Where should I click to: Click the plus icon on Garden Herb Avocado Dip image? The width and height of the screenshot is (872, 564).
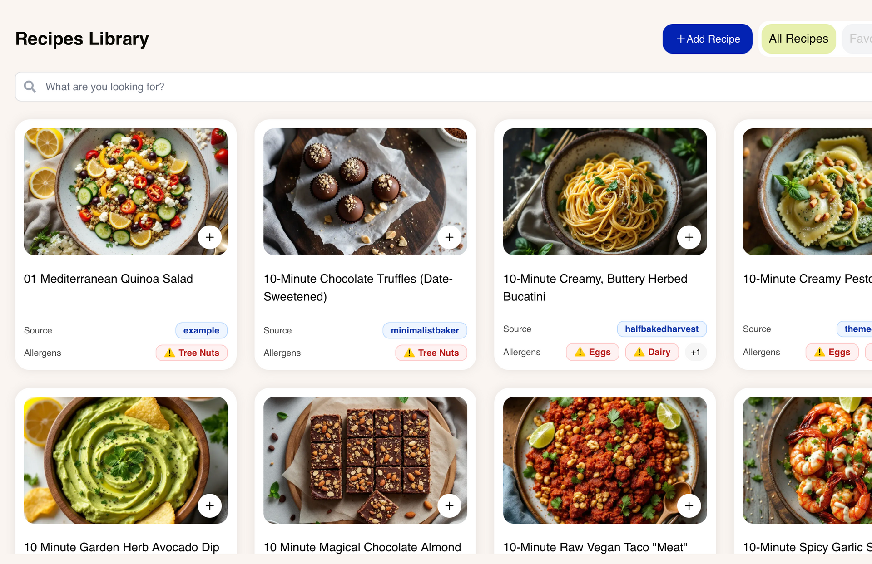click(210, 505)
